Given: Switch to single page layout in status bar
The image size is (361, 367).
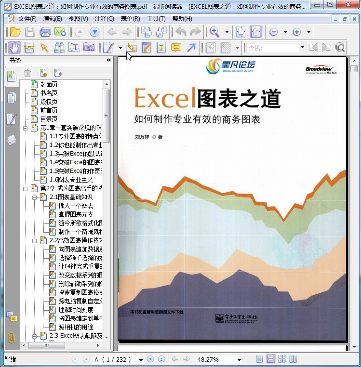Looking at the screenshot, I should tap(259, 359).
